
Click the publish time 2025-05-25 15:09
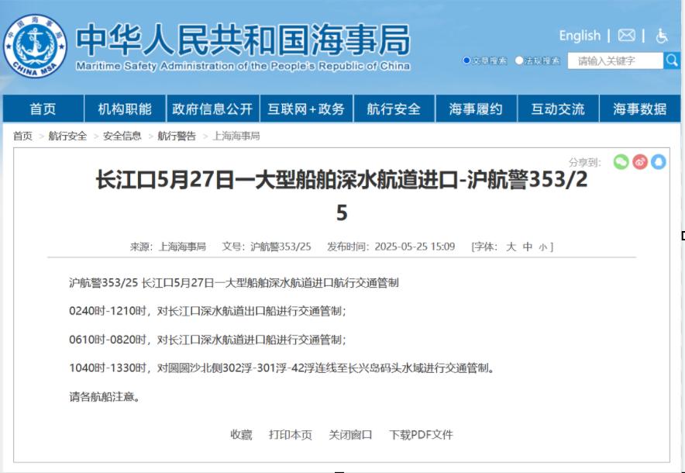[x=415, y=247]
